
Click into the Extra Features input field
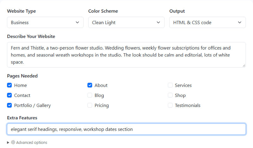click(126, 129)
